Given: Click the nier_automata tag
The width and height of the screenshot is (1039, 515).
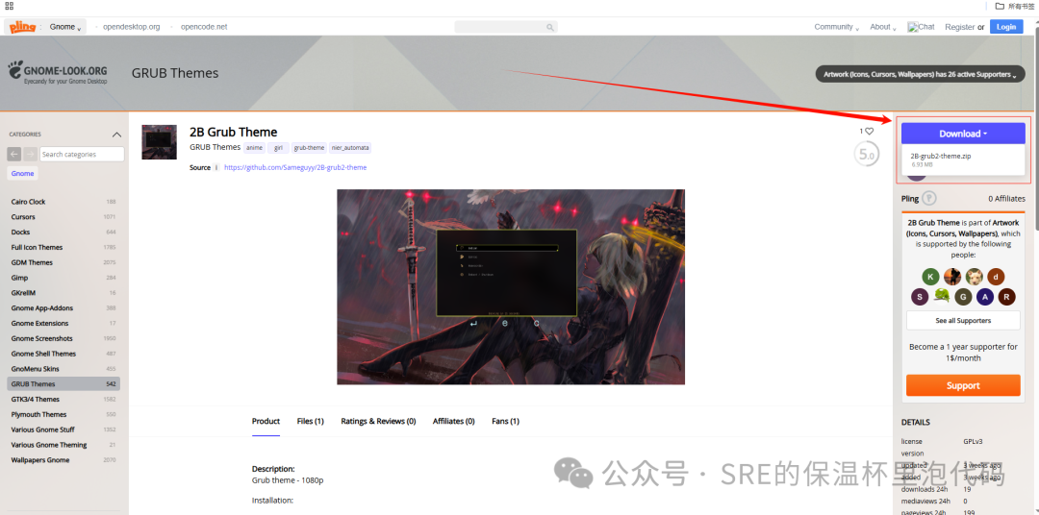Looking at the screenshot, I should click(x=350, y=148).
